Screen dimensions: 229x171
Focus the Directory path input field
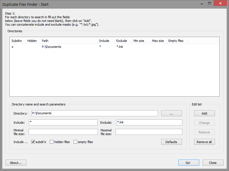94,113
